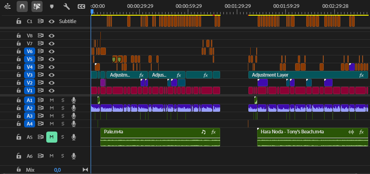Hide the V5 video track
This screenshot has width=370, height=174.
pos(51,59)
